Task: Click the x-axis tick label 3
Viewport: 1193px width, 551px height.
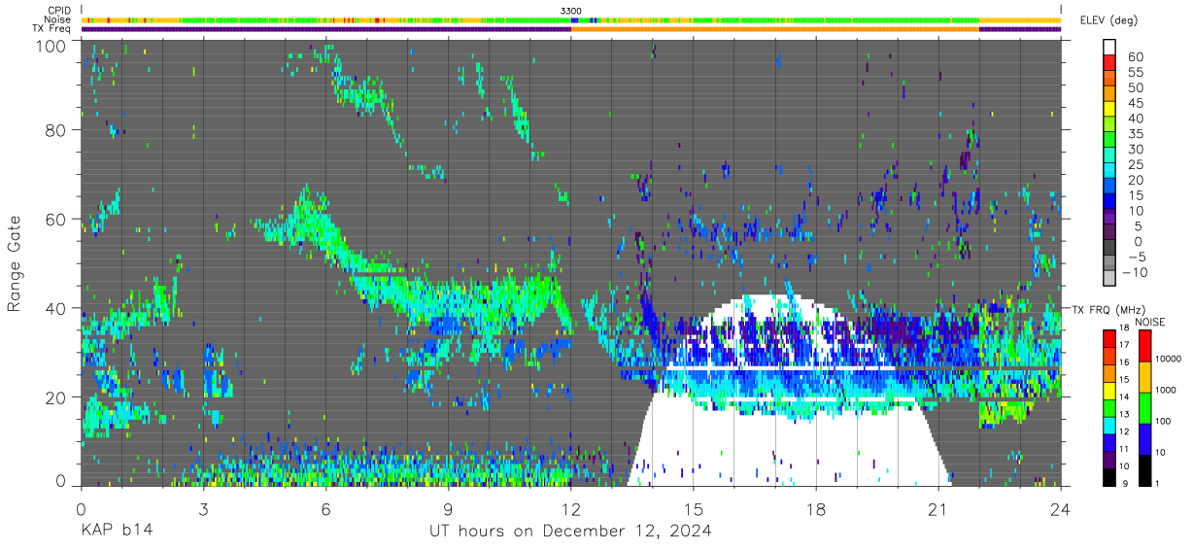Action: tap(203, 508)
